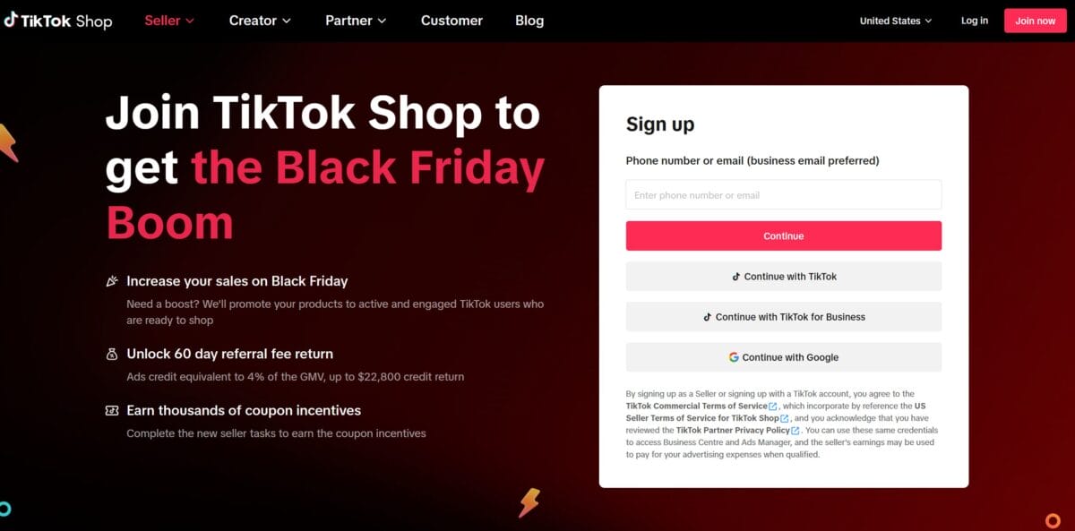The image size is (1075, 531).
Task: Click the megaphone icon beside Black Friday sales
Action: [111, 280]
